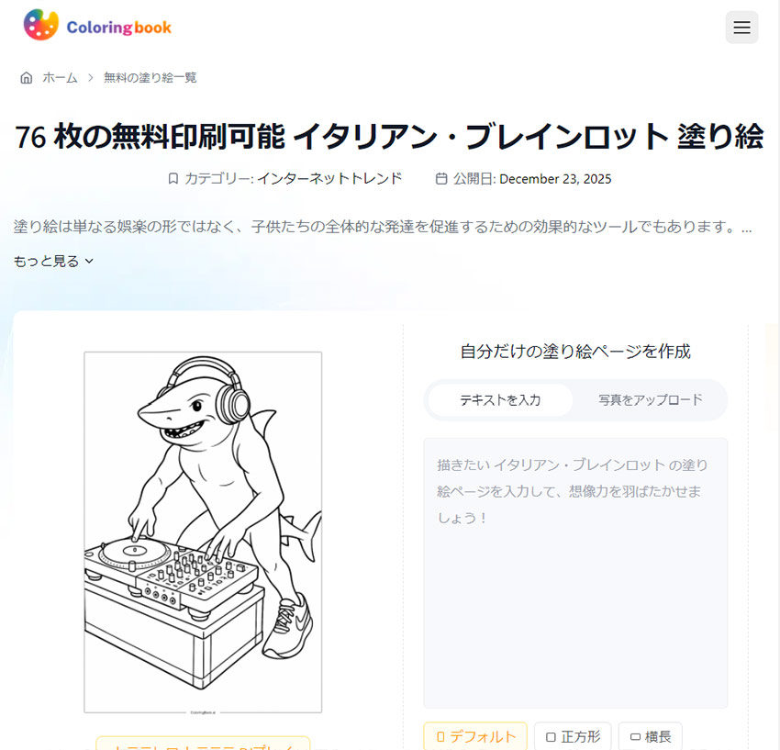Open the 無料の塗り絵一覧 breadcrumb link

click(x=150, y=78)
